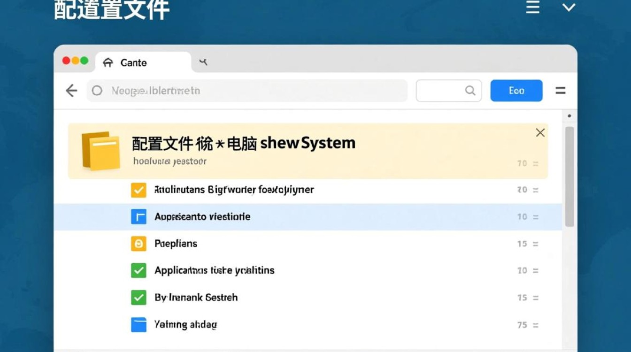Open the chevron dropdown at top right
631x352 pixels.
pyautogui.click(x=569, y=8)
